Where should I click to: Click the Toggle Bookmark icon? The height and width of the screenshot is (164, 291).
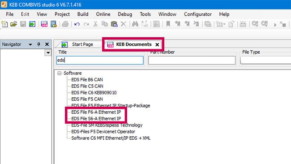click(168, 24)
